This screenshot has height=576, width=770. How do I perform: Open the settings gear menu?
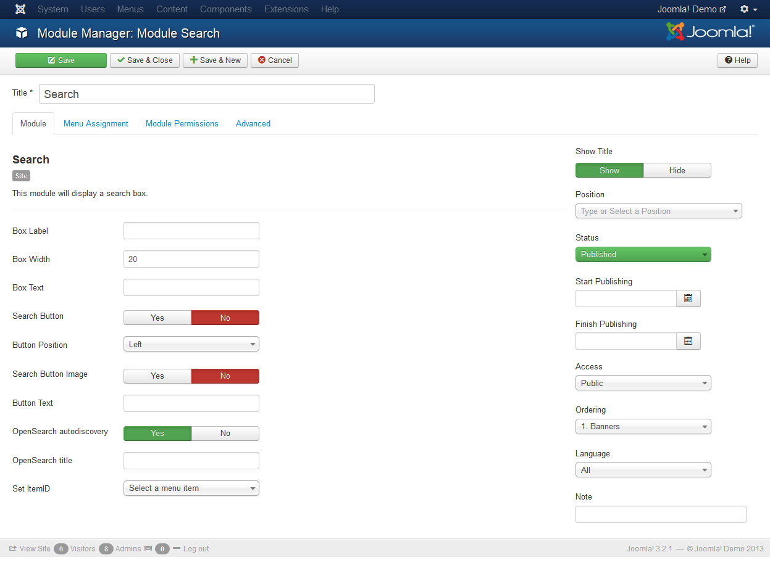[748, 9]
